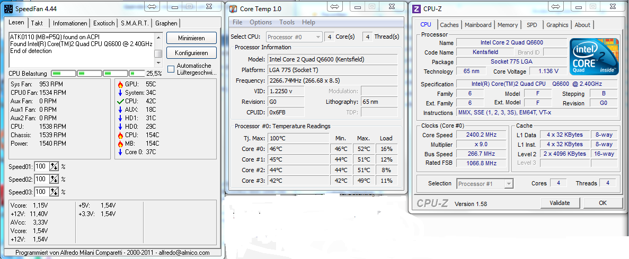This screenshot has width=629, height=259.
Task: Click the green checkmark beside CPU 42C
Action: pyautogui.click(x=120, y=102)
